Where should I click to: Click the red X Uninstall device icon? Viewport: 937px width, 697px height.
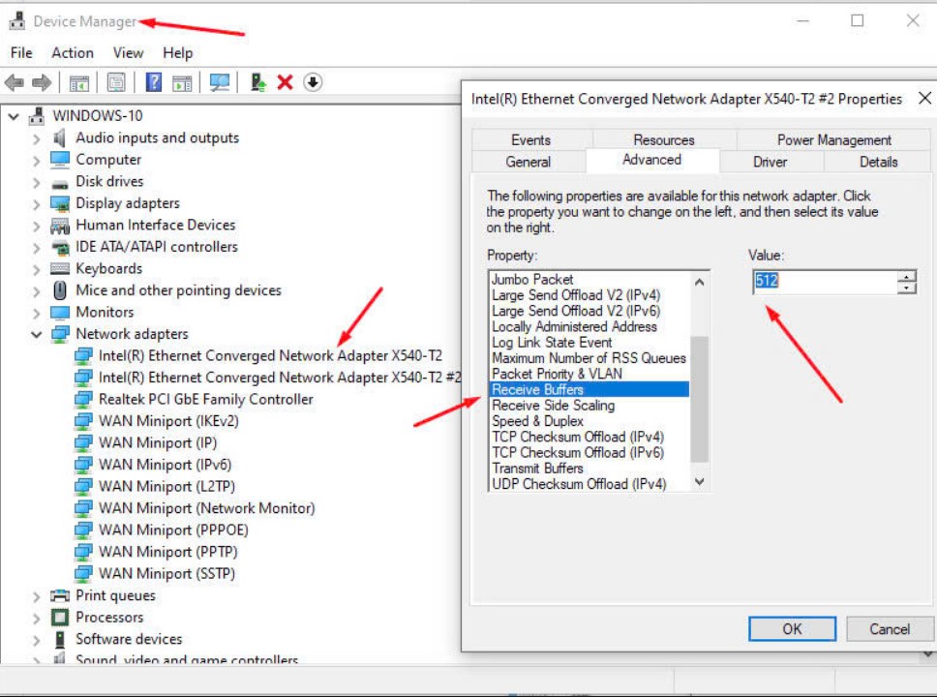285,82
